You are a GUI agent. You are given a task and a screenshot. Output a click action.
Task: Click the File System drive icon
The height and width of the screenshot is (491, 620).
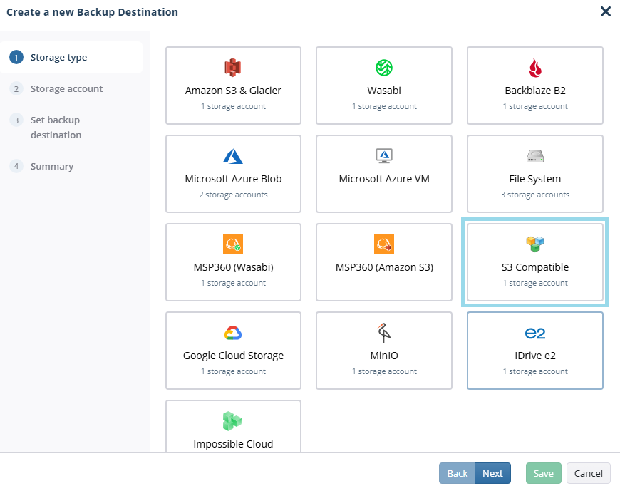(535, 156)
